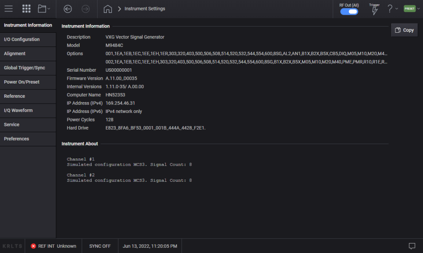The width and height of the screenshot is (423, 253).
Task: Click the Trigger lightning icon
Action: (x=374, y=10)
